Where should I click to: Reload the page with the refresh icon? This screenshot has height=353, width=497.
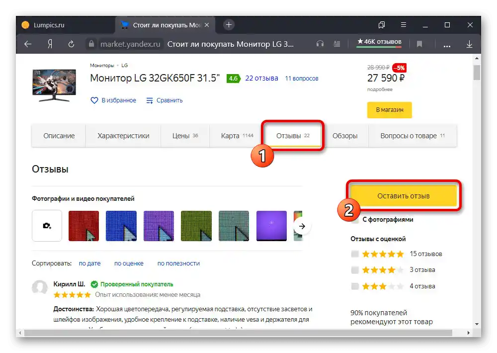71,44
